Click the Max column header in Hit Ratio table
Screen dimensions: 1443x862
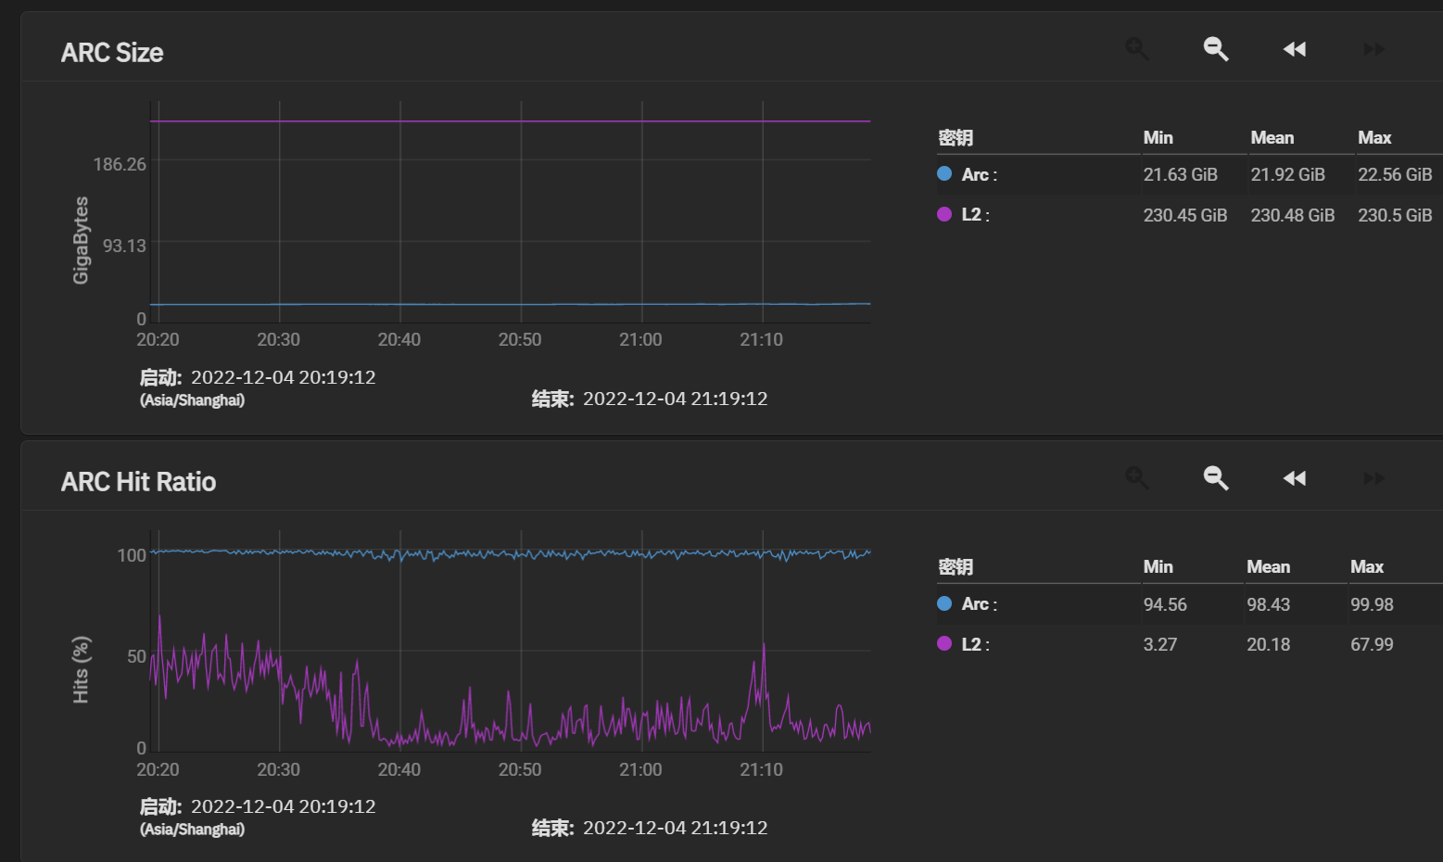point(1366,567)
